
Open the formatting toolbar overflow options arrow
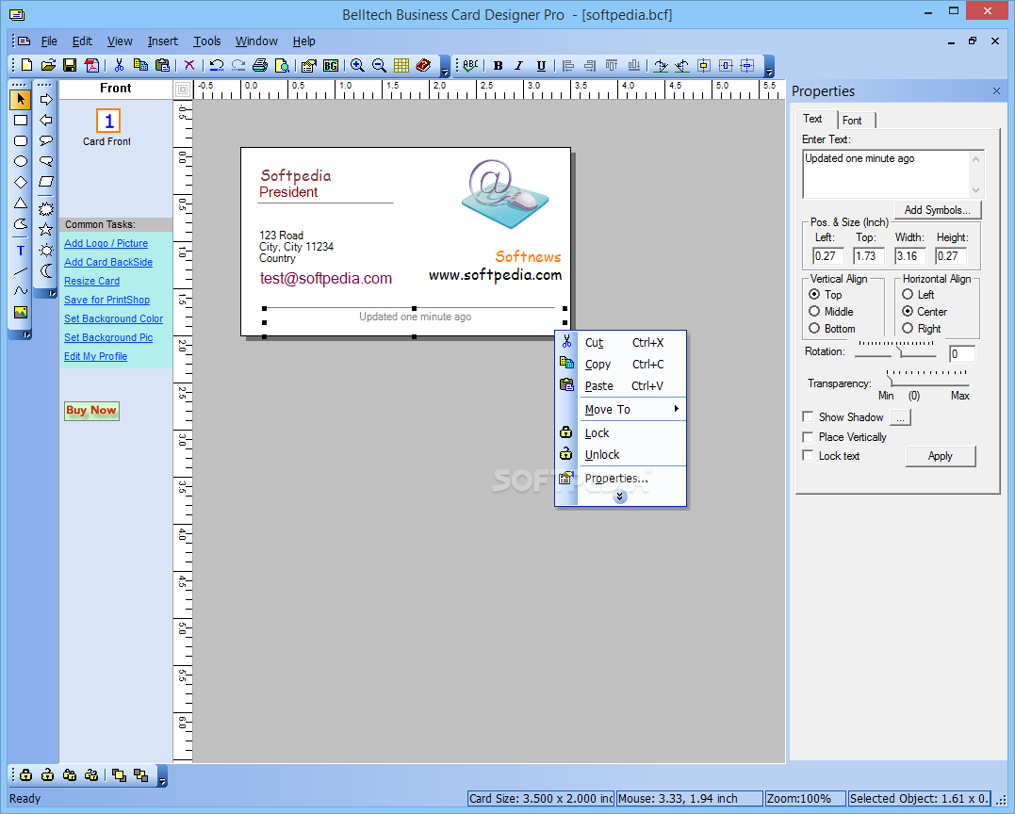(769, 67)
